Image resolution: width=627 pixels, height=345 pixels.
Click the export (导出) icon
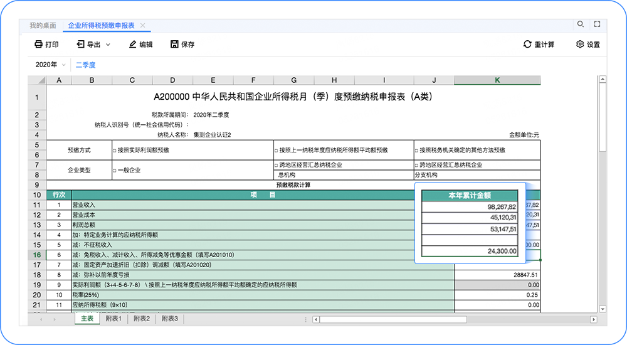point(80,44)
